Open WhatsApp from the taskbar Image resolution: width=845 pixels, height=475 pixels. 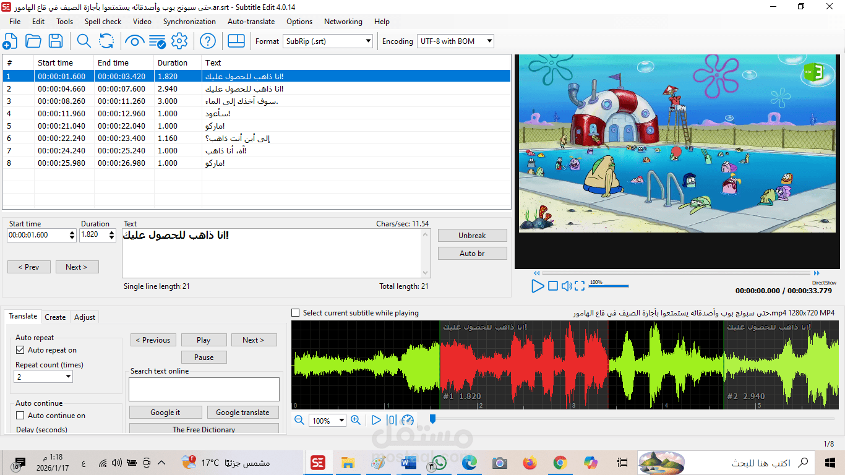[439, 463]
